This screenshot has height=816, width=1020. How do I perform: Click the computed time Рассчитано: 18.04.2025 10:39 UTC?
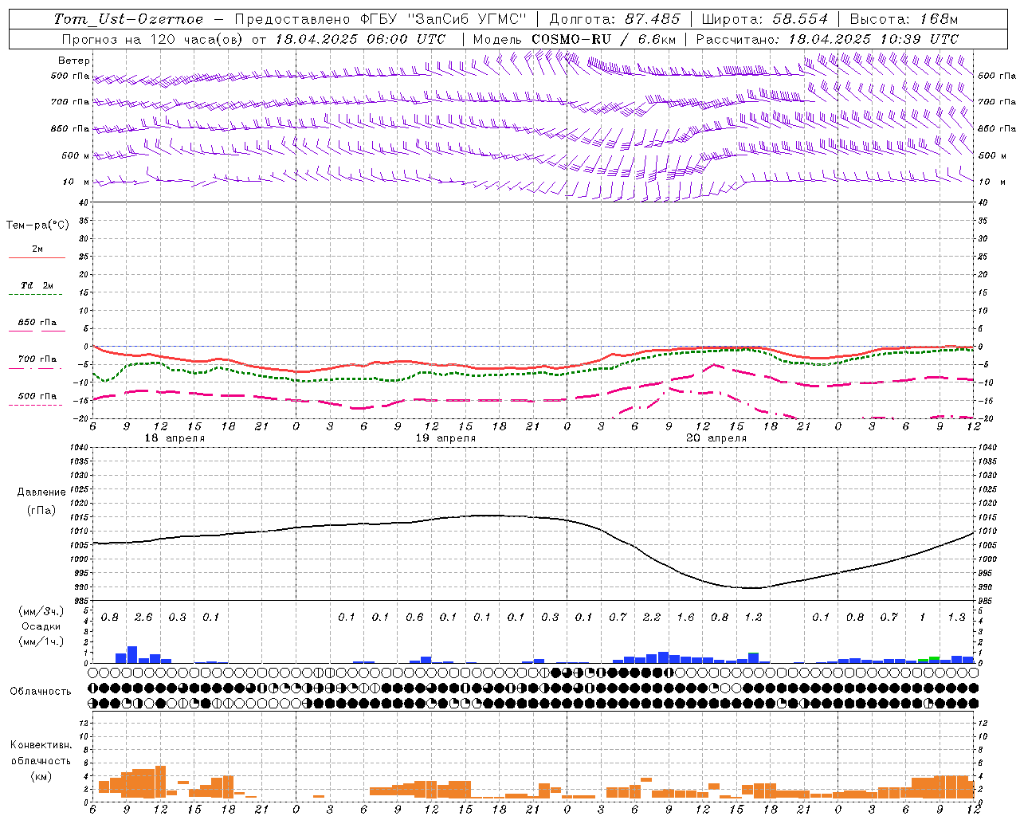[x=827, y=39]
